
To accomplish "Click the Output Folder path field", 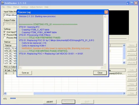I will point(10,24).
